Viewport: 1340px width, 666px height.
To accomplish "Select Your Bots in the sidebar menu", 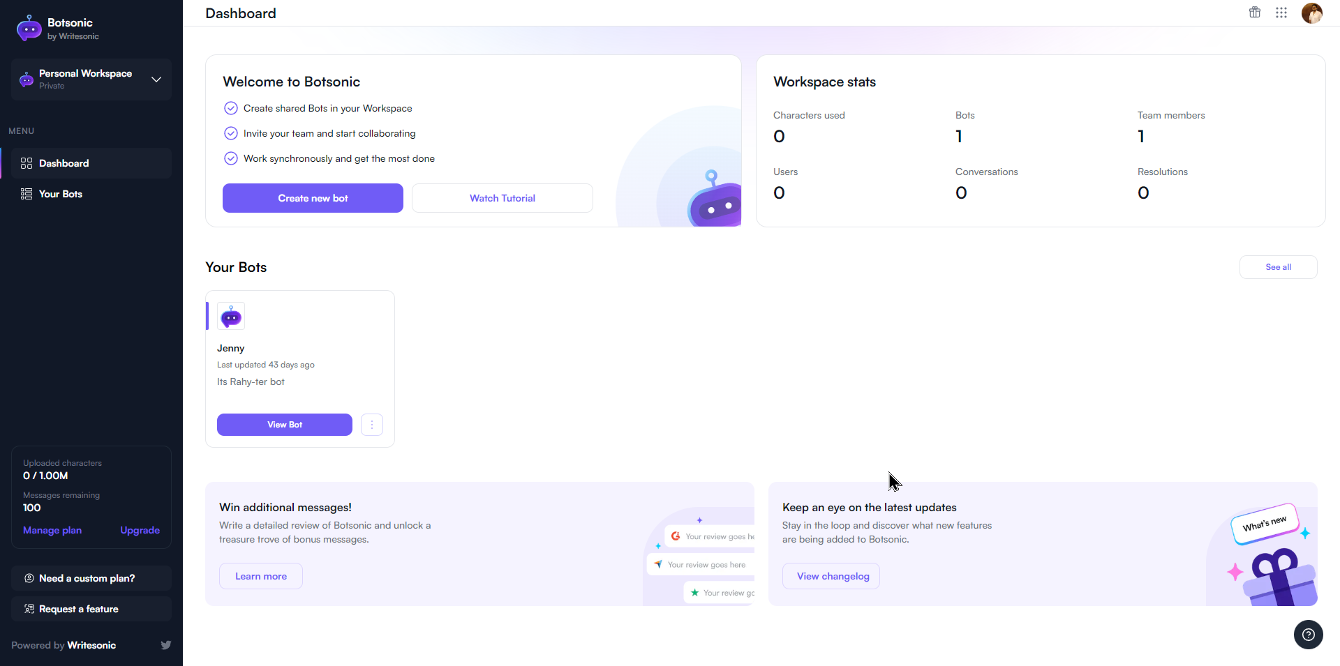I will [91, 194].
